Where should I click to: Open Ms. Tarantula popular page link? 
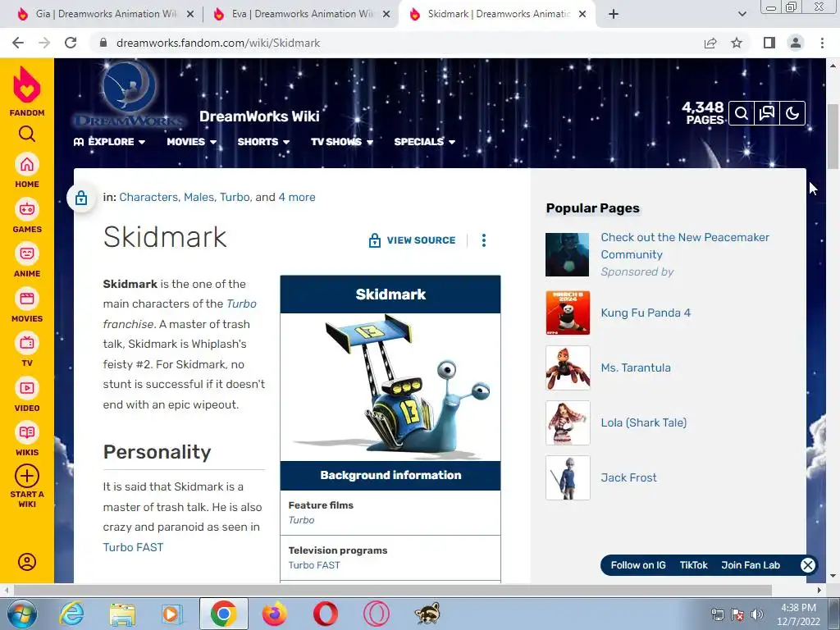(636, 367)
